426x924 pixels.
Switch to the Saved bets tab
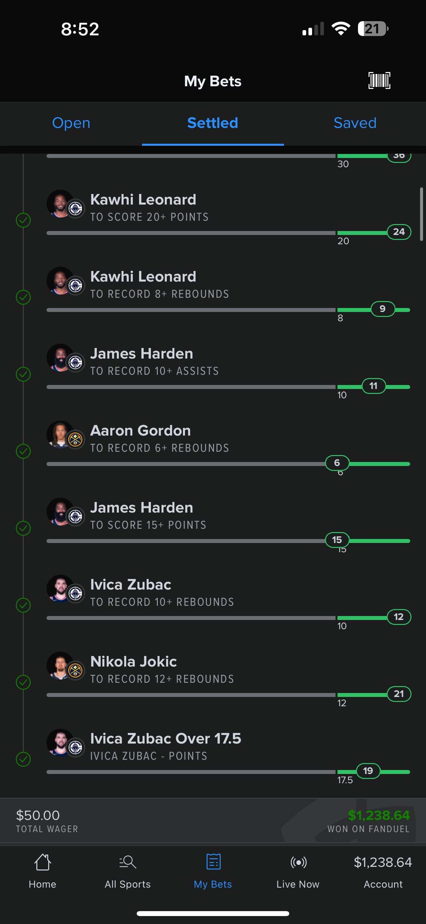coord(355,123)
